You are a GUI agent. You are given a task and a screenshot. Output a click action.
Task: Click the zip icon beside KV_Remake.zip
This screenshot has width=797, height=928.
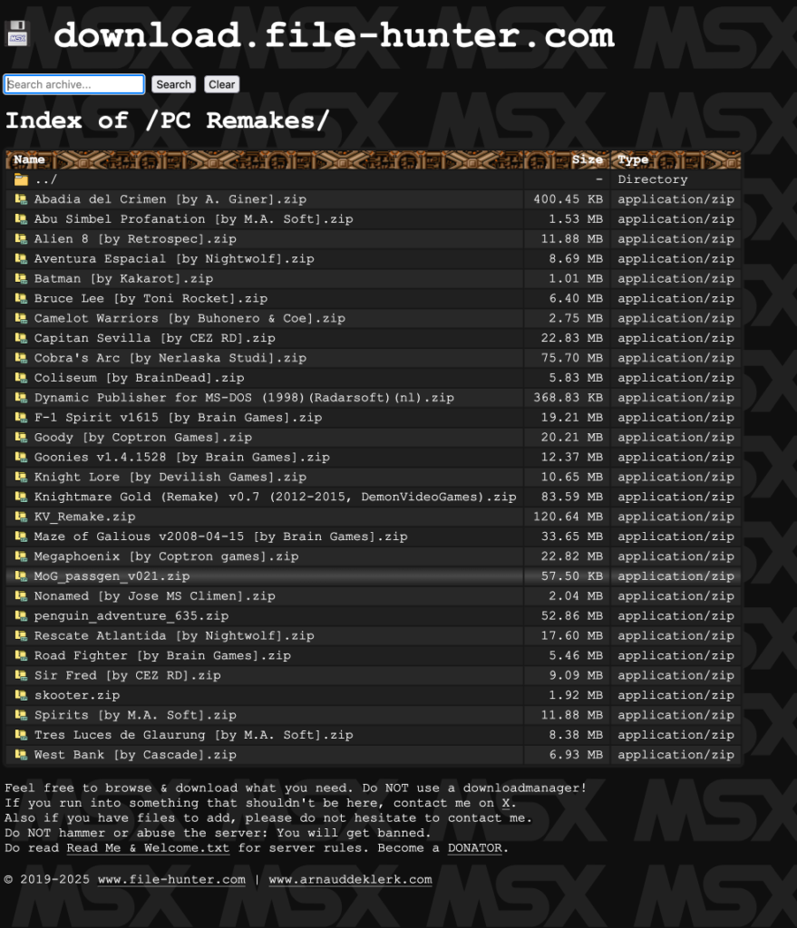21,517
